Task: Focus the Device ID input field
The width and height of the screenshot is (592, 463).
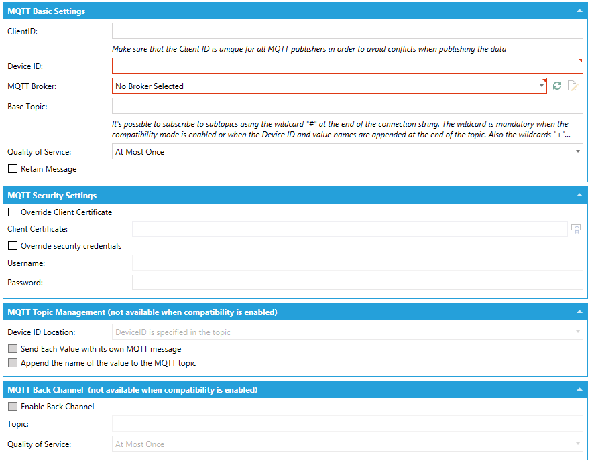Action: (347, 66)
